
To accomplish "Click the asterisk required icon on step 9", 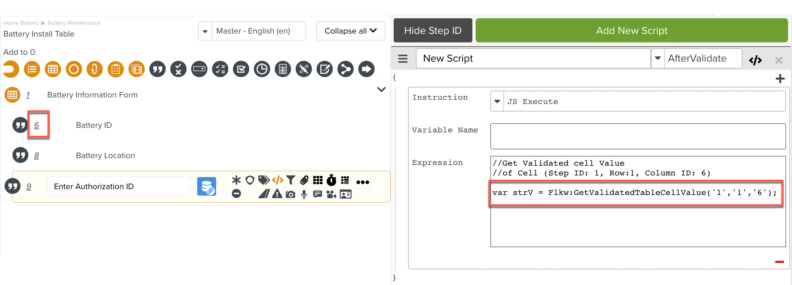I will 236,180.
